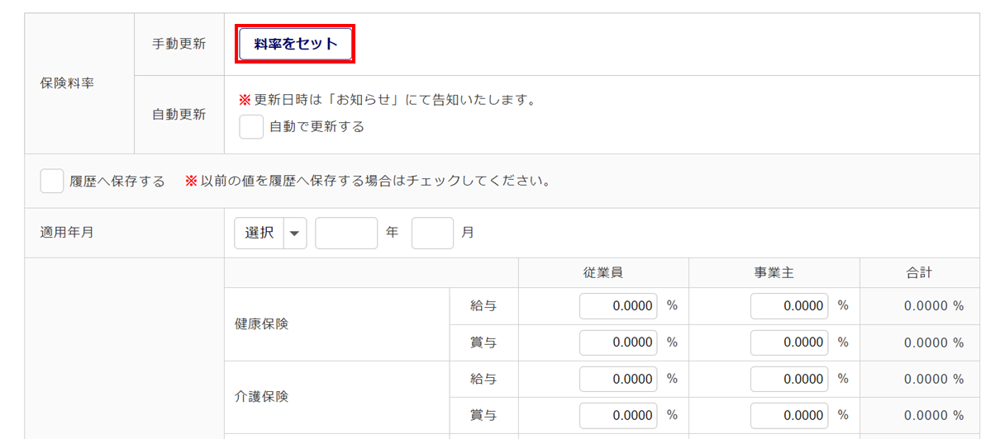Click the 料率をセット button
The image size is (1000, 439).
296,44
